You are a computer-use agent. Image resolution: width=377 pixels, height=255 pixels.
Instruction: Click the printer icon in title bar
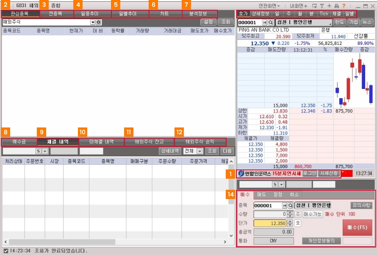pos(337,6)
